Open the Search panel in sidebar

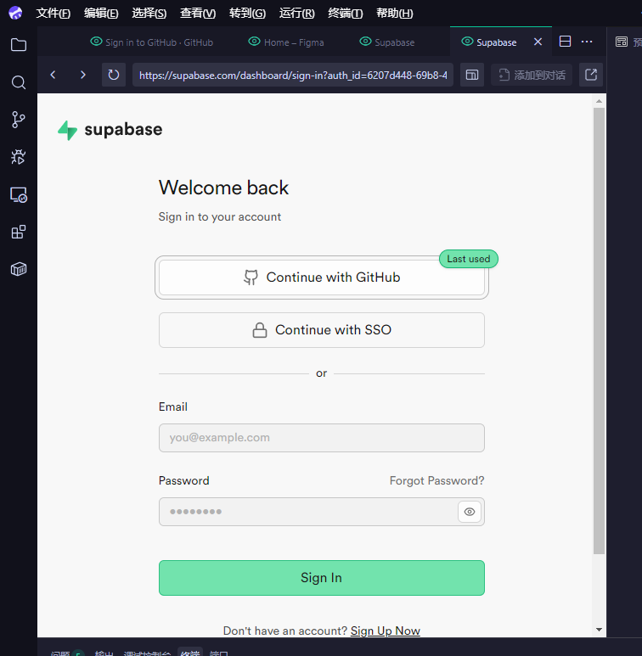click(x=18, y=82)
